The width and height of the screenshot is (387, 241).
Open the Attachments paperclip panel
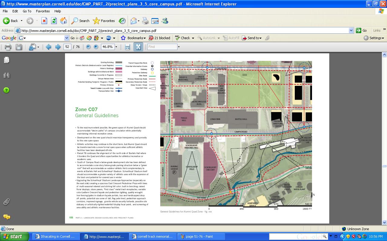coord(7,202)
